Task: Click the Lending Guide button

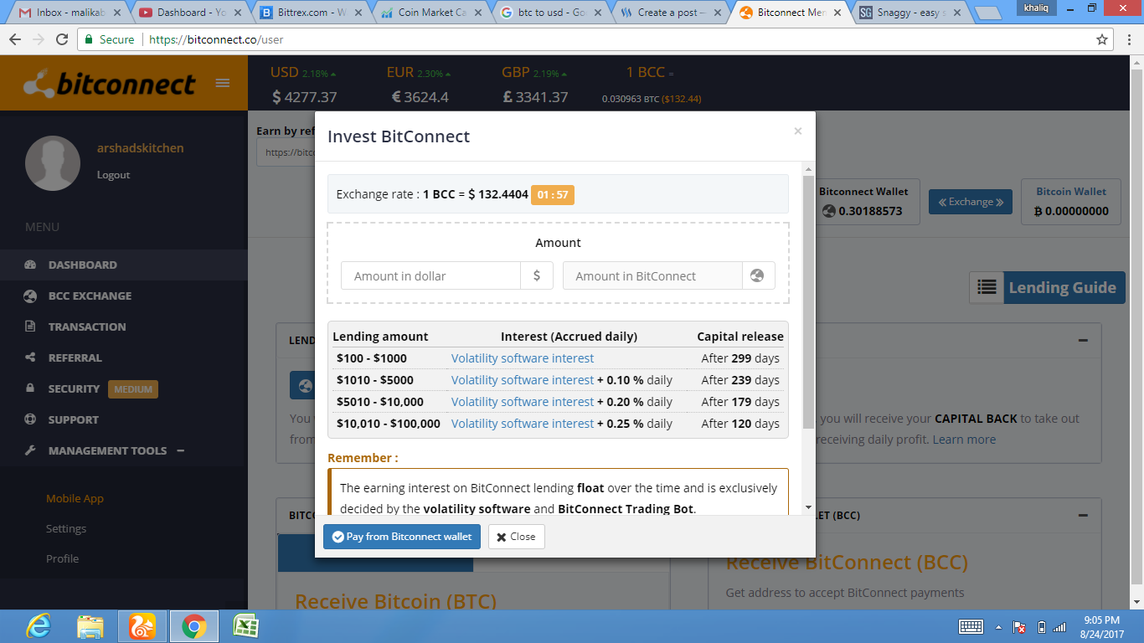Action: click(x=1063, y=287)
